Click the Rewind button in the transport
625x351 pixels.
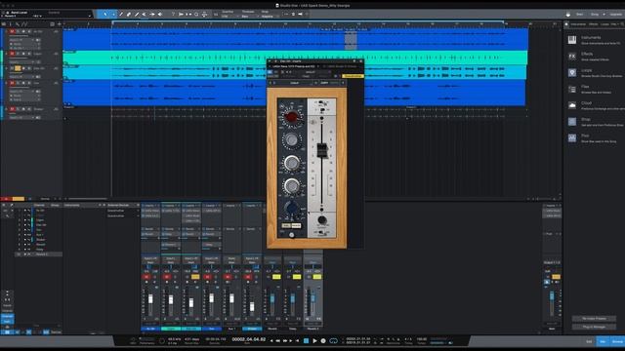(x=277, y=340)
